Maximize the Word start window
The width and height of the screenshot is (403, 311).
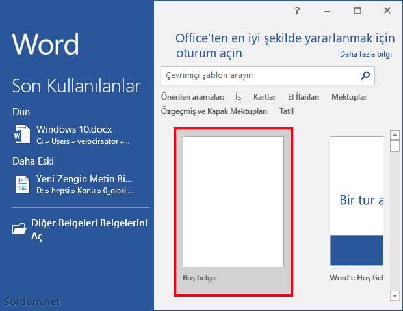[x=357, y=10]
